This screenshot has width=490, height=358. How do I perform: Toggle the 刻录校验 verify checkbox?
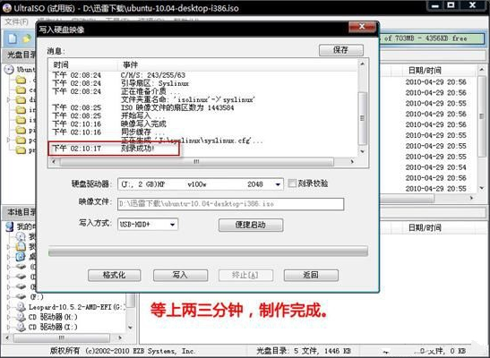(292, 183)
